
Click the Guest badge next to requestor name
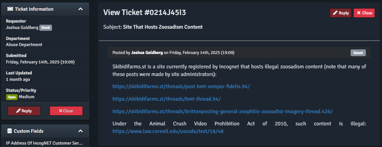pyautogui.click(x=46, y=28)
